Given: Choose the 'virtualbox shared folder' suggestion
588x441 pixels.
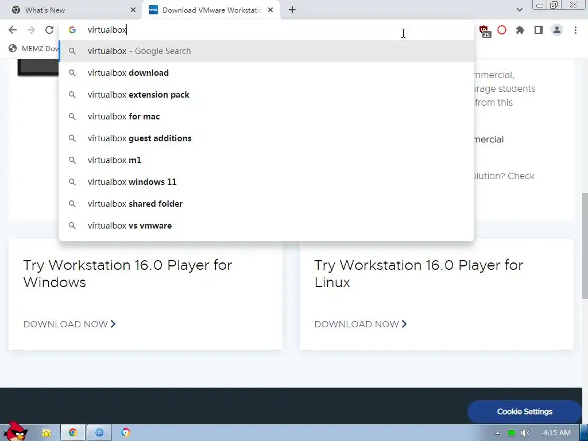Looking at the screenshot, I should coord(266,204).
